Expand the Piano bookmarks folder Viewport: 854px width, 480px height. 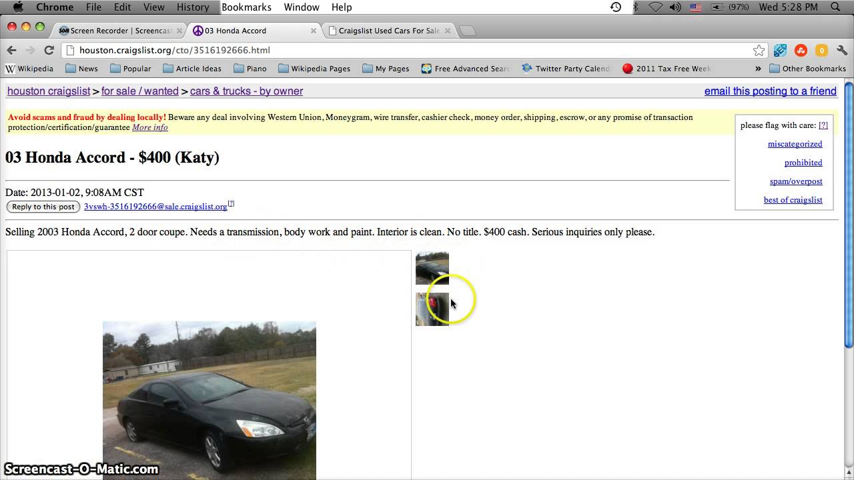click(x=250, y=69)
